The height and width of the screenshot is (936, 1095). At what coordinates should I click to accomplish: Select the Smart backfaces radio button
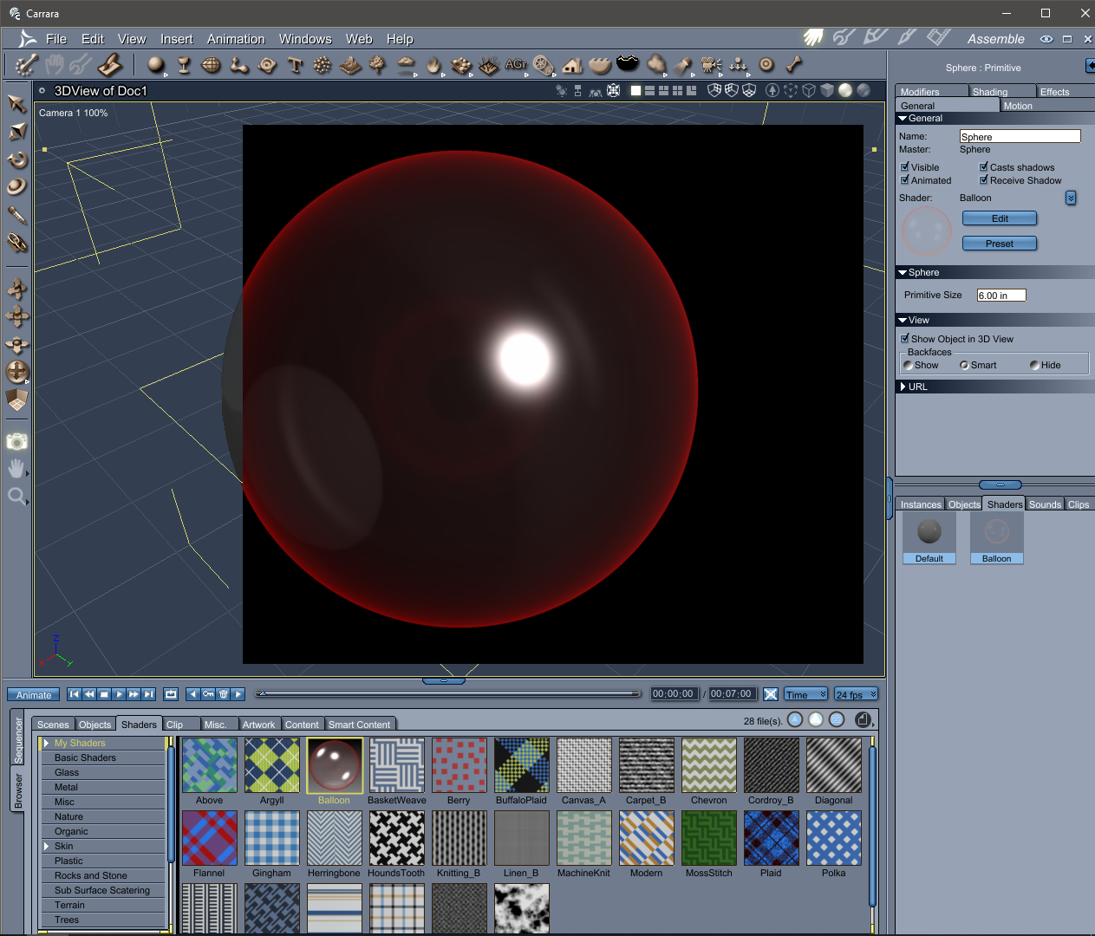click(964, 365)
